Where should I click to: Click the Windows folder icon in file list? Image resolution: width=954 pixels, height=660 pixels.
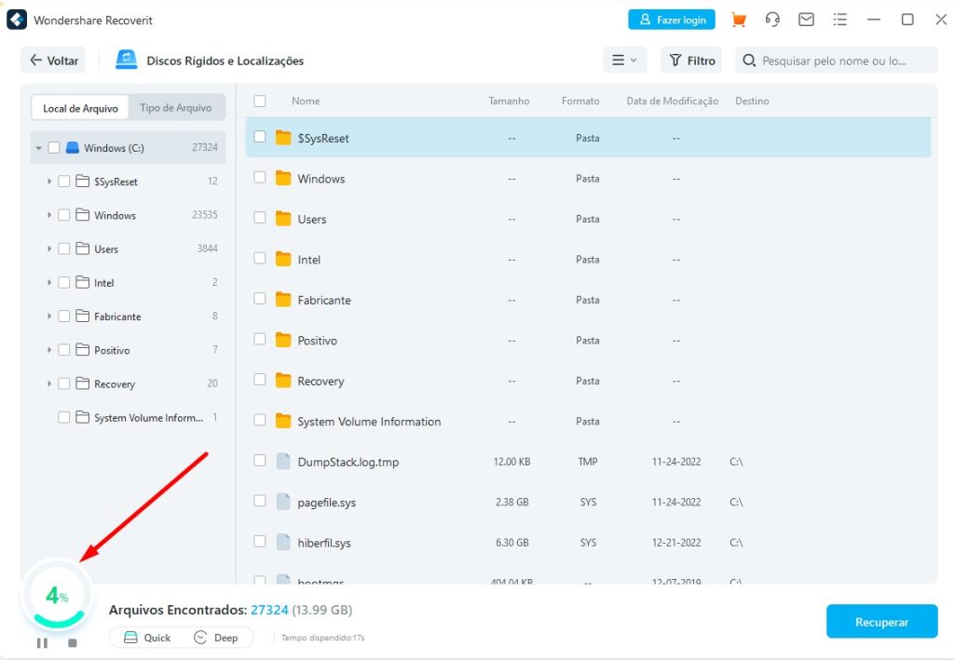pos(283,178)
